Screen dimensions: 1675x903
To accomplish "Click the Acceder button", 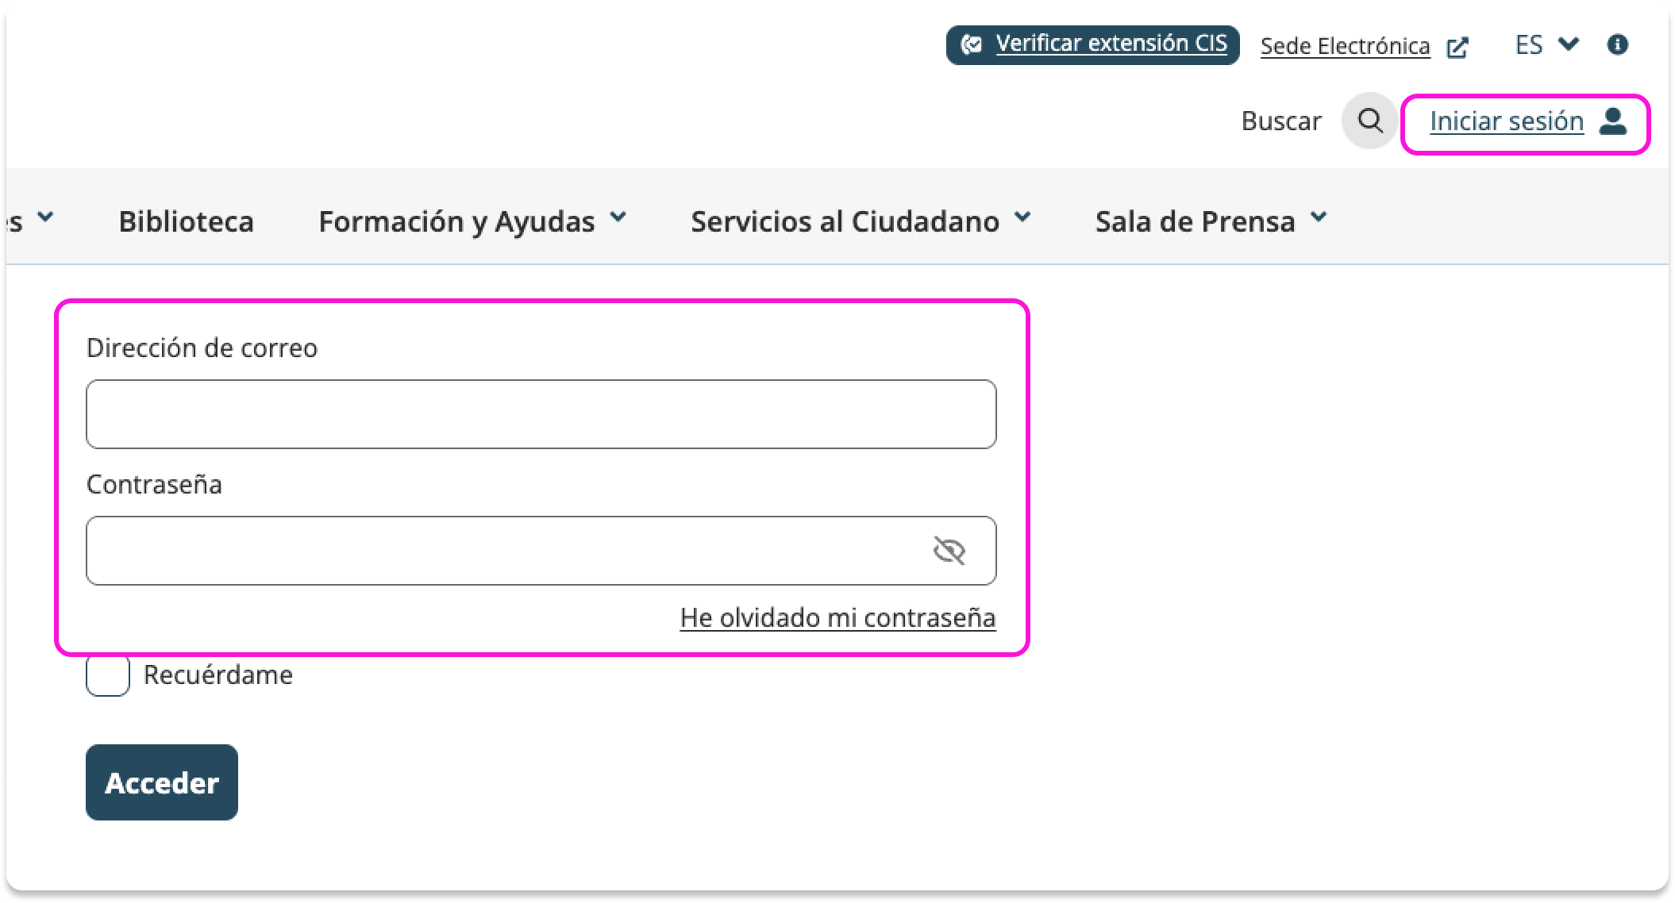I will (x=162, y=782).
